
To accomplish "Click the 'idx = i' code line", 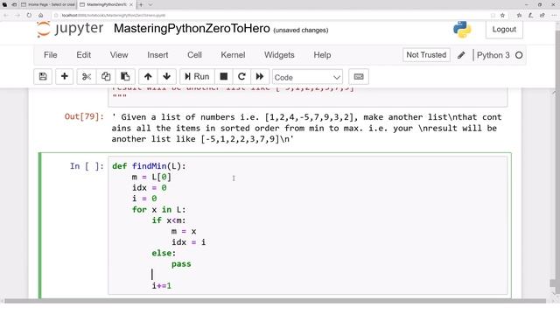I will pyautogui.click(x=189, y=242).
